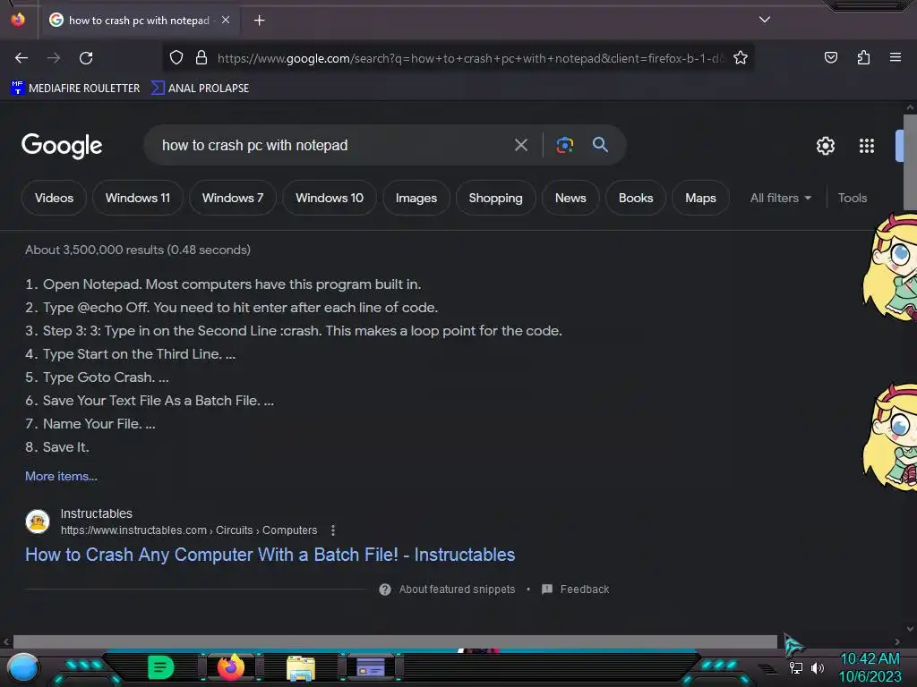
Task: List all tabs dropdown arrow
Action: [765, 20]
